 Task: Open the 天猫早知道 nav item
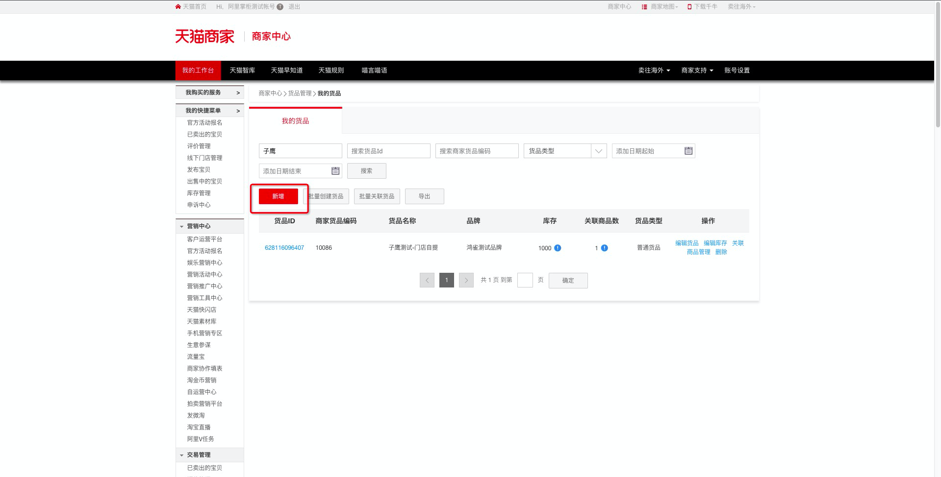[287, 71]
